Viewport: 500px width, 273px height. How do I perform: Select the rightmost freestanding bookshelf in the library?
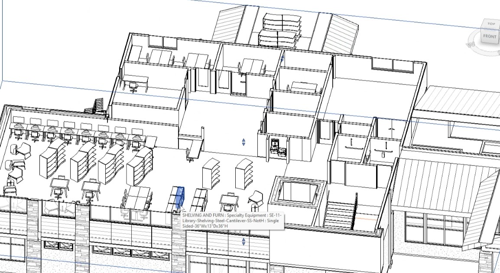click(244, 172)
